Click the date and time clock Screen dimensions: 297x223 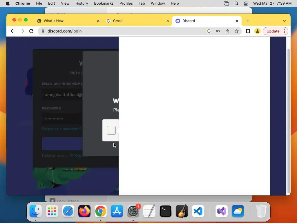point(272,3)
